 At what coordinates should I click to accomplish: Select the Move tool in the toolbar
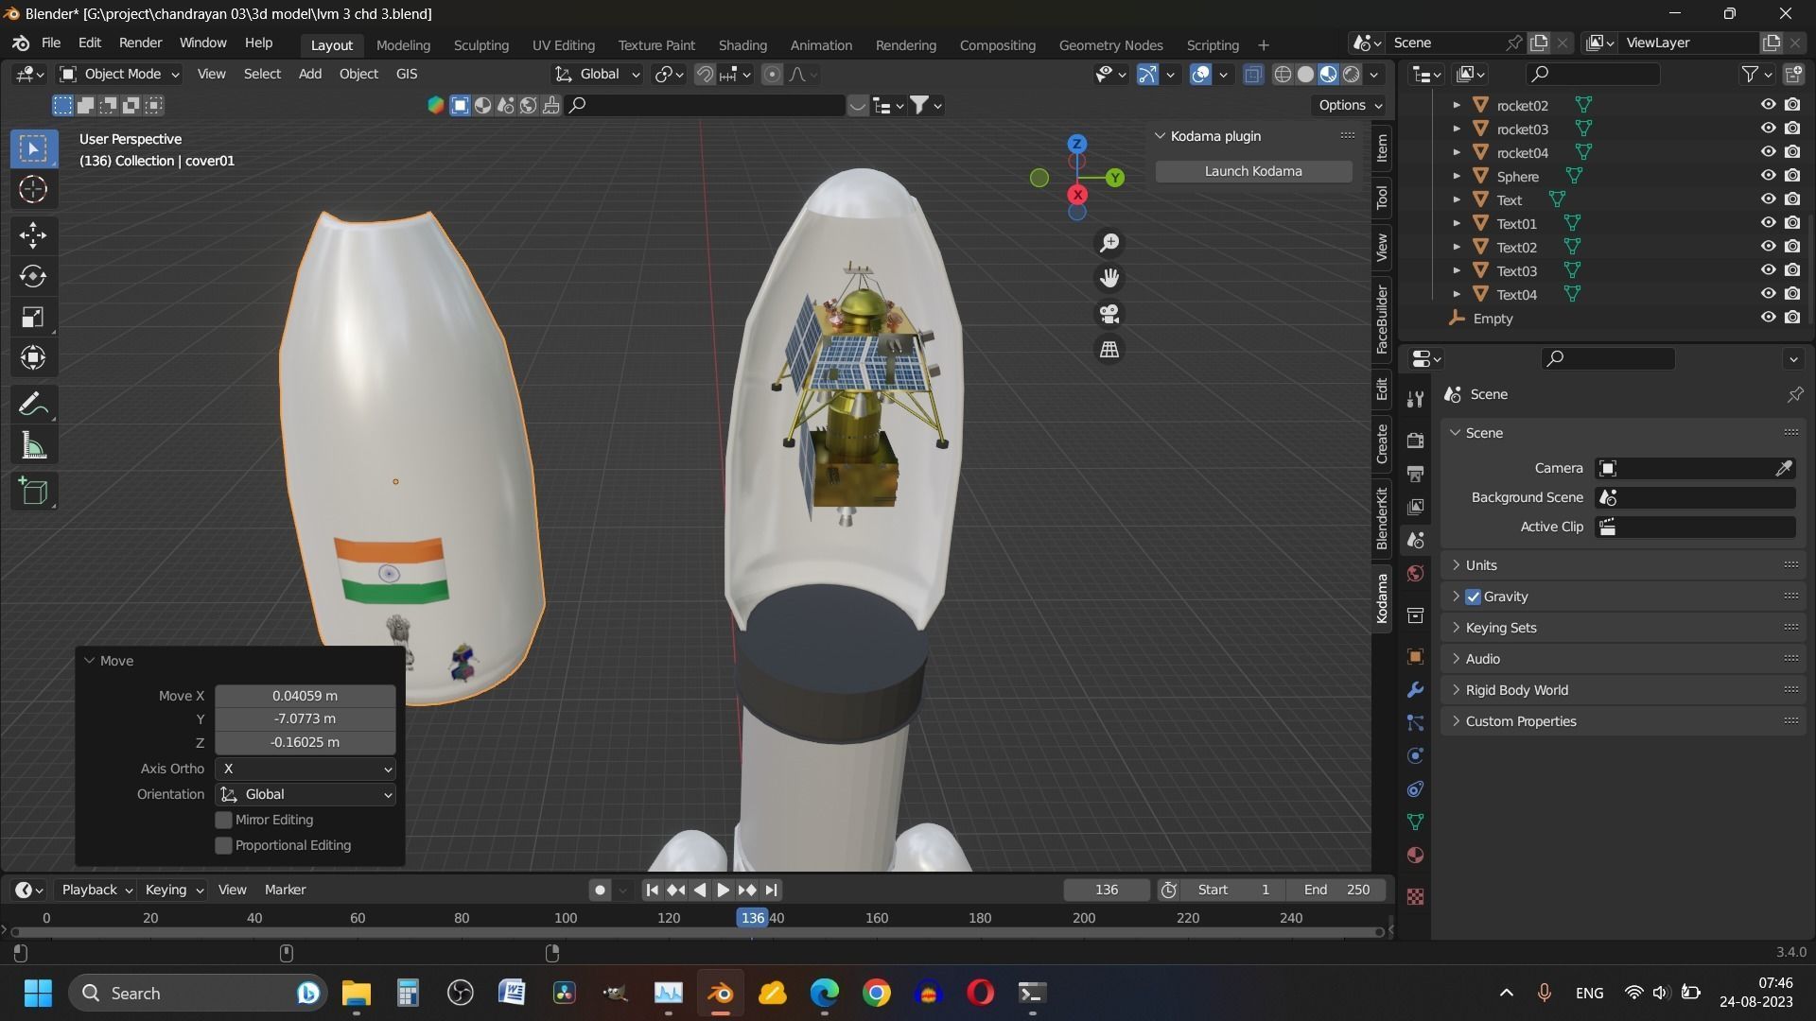(33, 235)
